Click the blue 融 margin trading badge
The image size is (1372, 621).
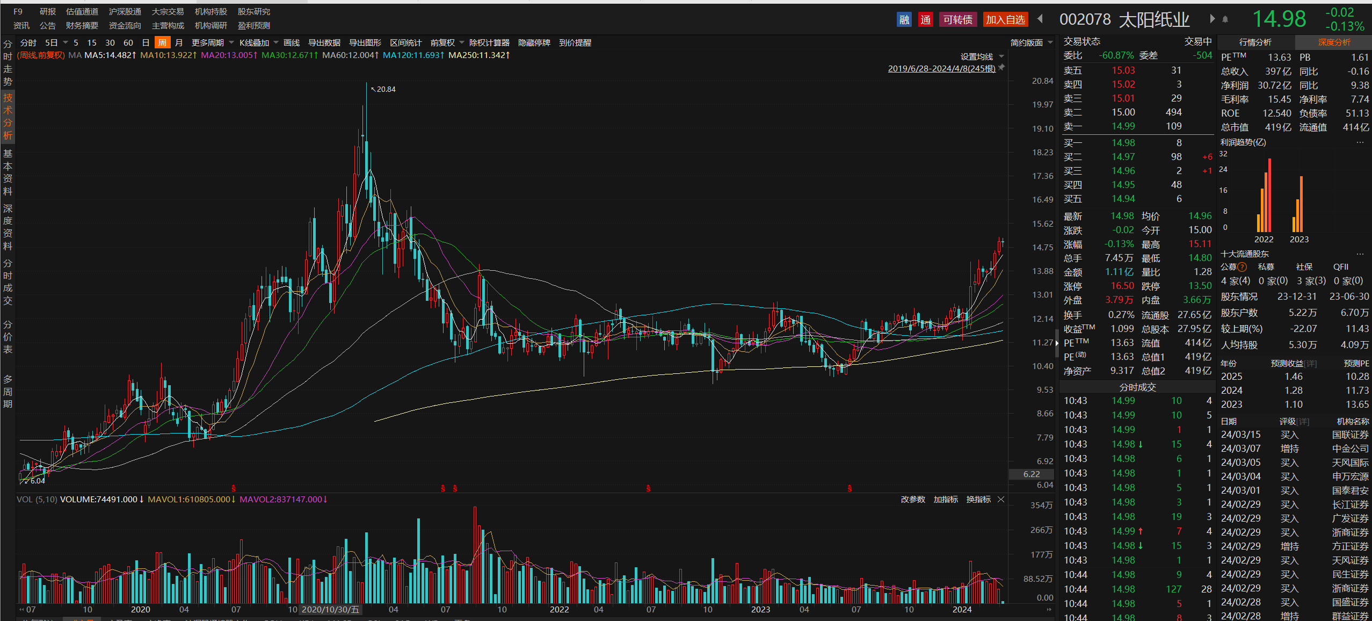tap(904, 20)
